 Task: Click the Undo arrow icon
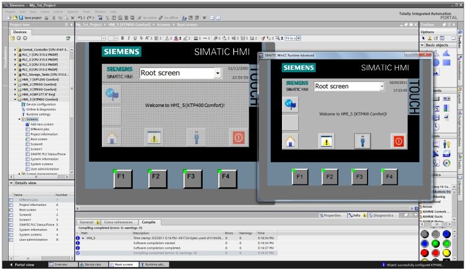[x=80, y=18]
